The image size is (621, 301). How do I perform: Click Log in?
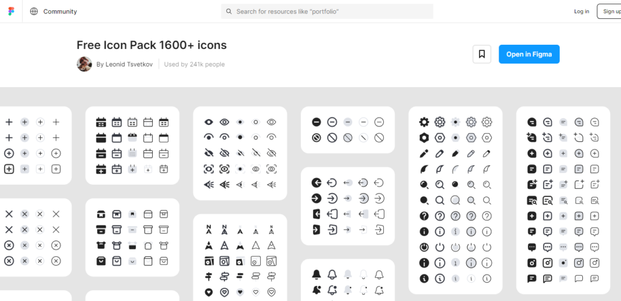tap(582, 12)
